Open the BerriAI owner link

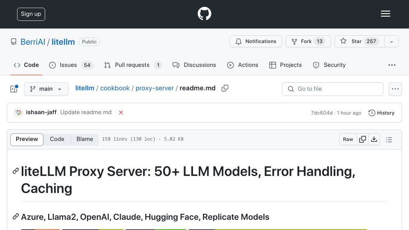[x=33, y=42]
